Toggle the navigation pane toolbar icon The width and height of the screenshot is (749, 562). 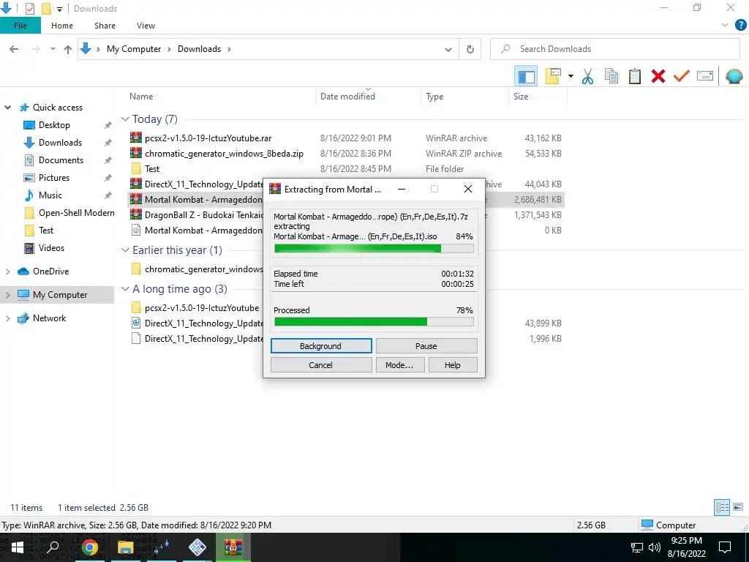[x=526, y=76]
